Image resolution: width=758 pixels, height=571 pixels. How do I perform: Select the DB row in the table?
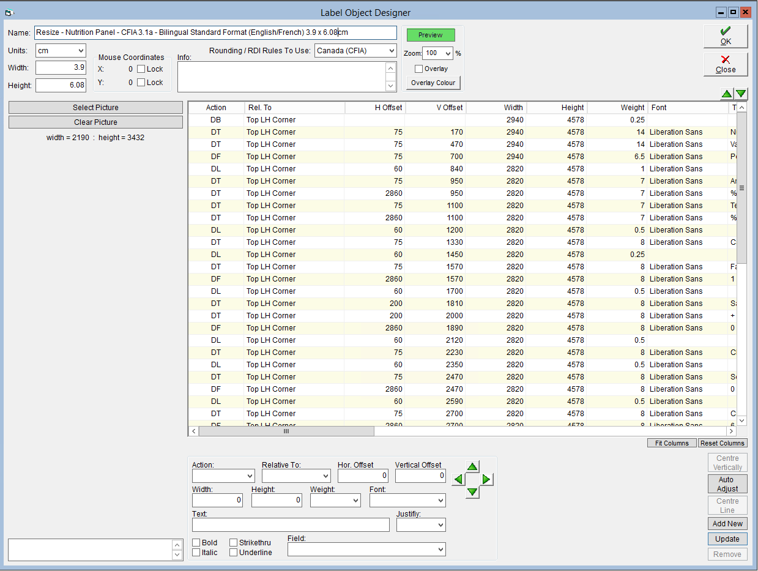coord(463,120)
